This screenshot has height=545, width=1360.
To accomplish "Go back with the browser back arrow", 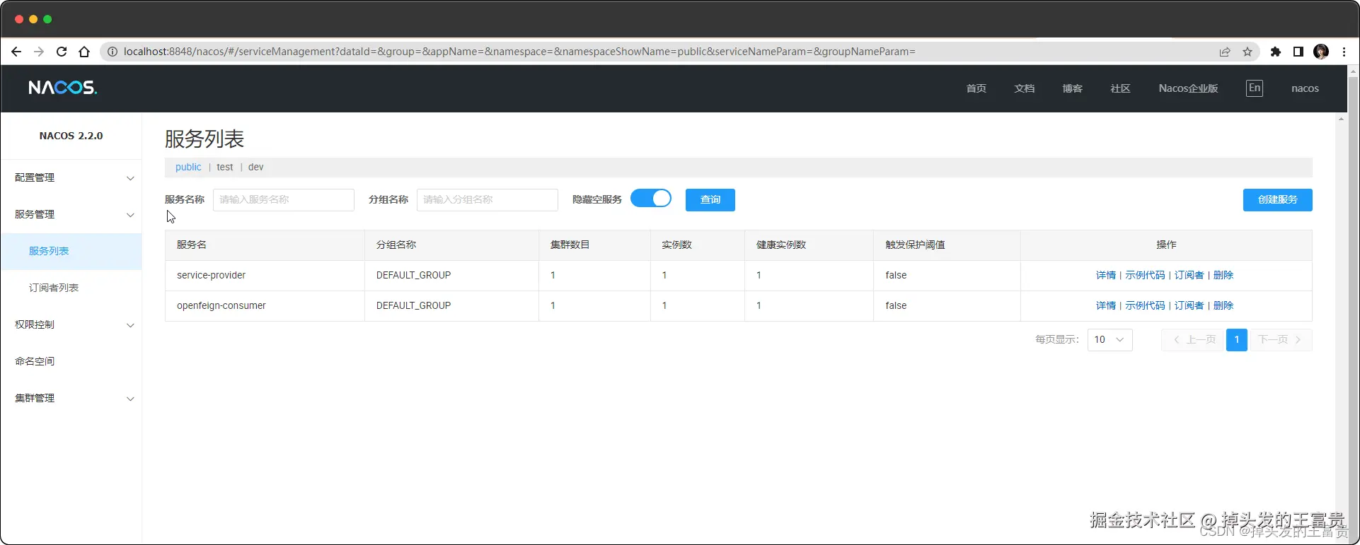I will click(x=16, y=52).
